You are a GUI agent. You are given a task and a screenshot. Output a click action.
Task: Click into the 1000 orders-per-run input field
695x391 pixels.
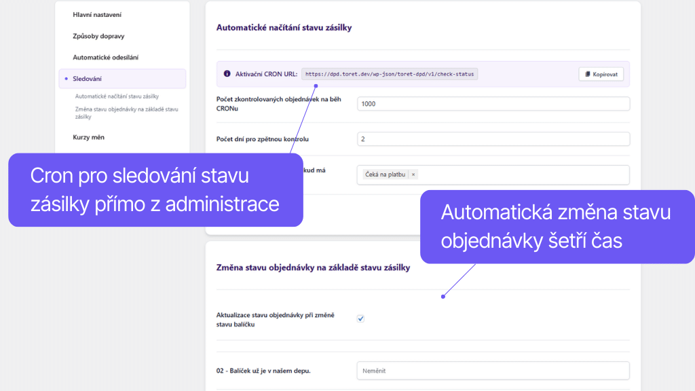pyautogui.click(x=493, y=103)
